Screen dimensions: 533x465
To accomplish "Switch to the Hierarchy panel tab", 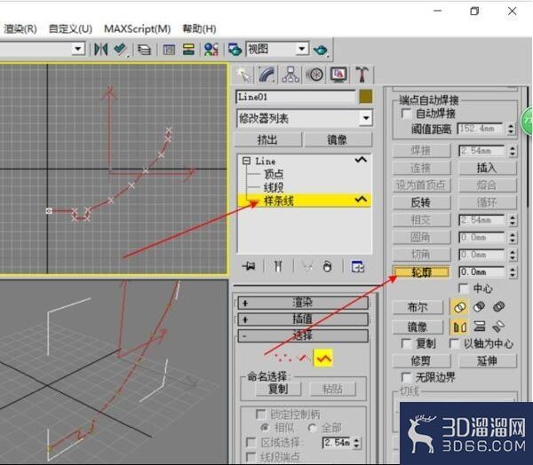I will 291,75.
